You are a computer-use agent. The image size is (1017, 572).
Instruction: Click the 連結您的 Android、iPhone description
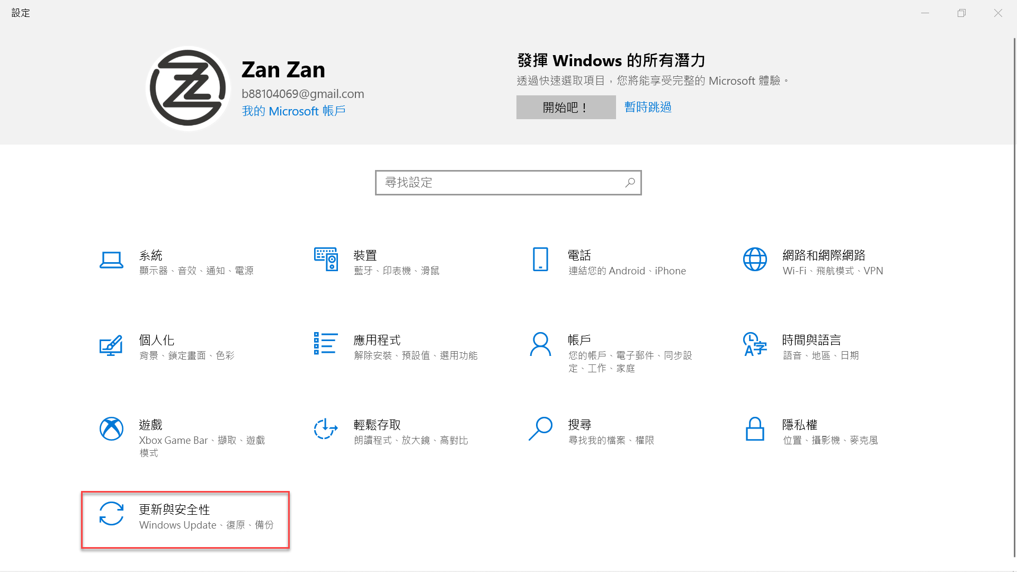click(x=627, y=271)
